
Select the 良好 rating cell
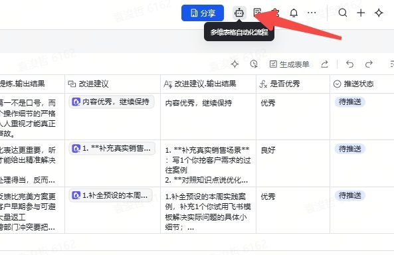(x=293, y=163)
